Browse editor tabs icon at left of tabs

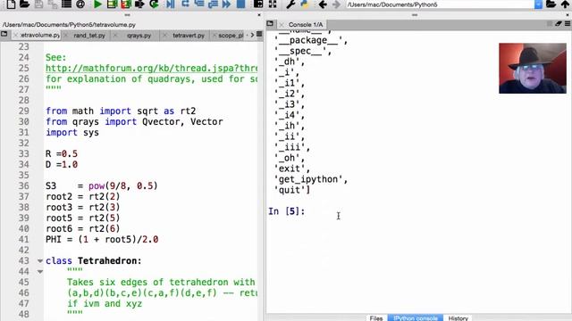pyautogui.click(x=4, y=34)
